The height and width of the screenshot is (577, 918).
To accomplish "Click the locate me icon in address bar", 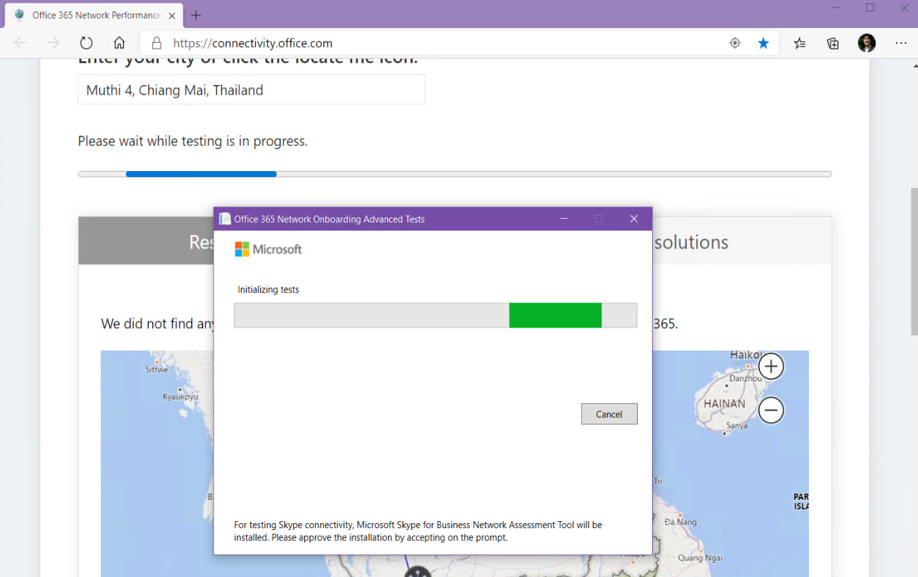I will click(735, 44).
